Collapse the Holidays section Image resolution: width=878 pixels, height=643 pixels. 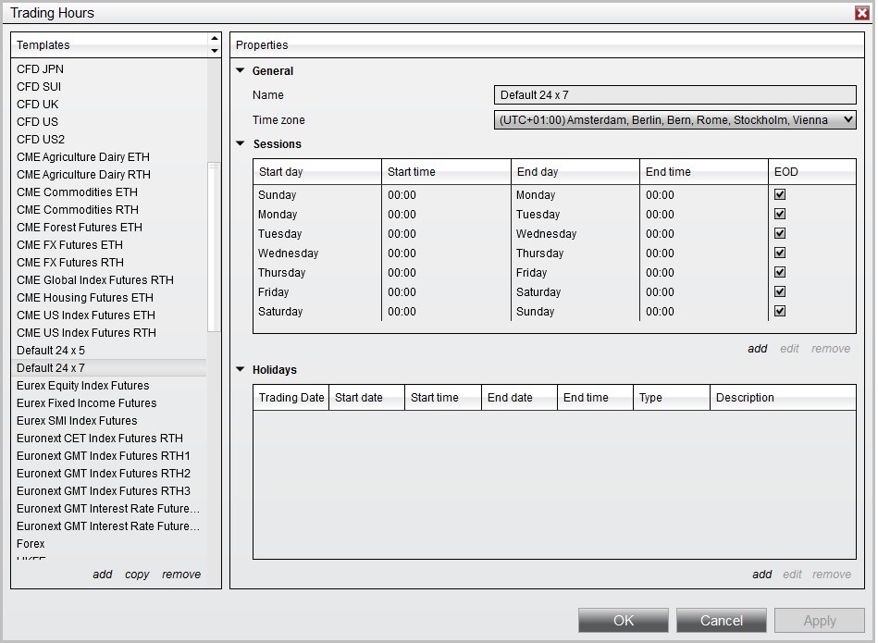tap(241, 370)
